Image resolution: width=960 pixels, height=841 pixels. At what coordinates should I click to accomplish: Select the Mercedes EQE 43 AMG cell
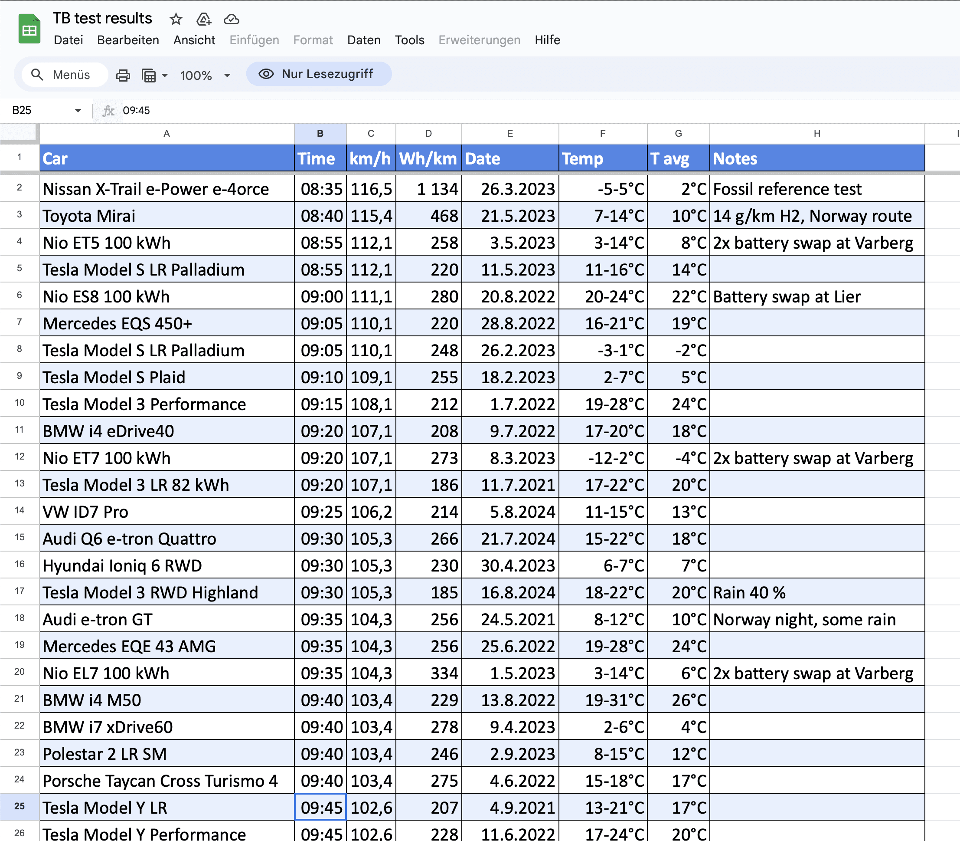(167, 646)
